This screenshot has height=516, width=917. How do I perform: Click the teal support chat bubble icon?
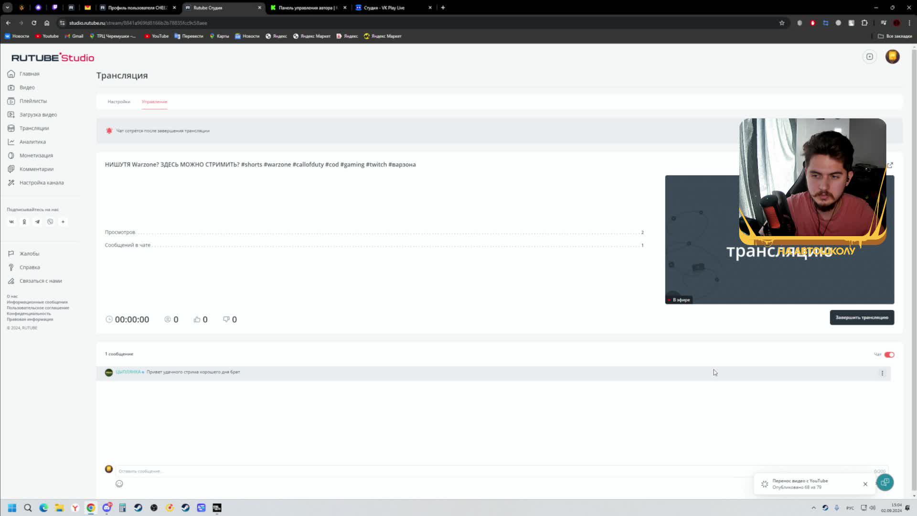(885, 482)
